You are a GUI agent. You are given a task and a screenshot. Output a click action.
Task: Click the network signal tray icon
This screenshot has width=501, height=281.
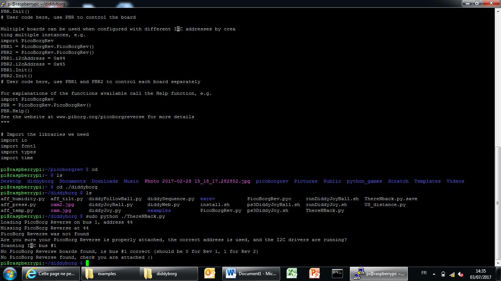click(452, 274)
